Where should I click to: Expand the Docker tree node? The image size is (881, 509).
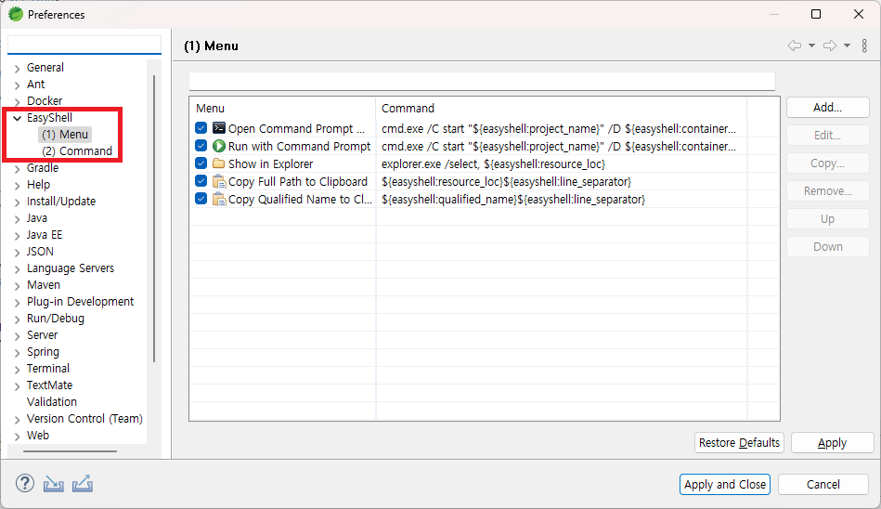(17, 102)
